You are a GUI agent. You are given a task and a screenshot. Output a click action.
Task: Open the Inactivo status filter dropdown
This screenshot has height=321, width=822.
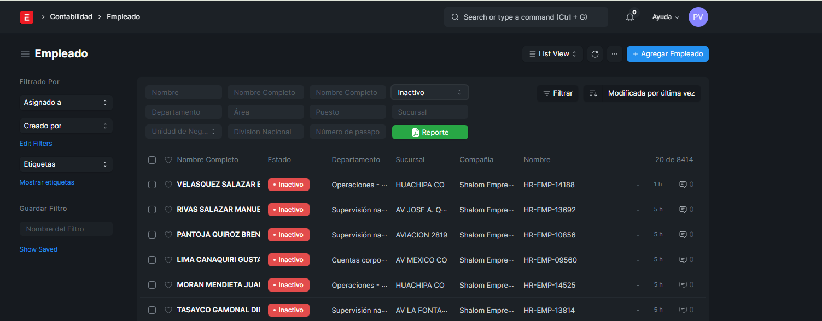(x=429, y=93)
